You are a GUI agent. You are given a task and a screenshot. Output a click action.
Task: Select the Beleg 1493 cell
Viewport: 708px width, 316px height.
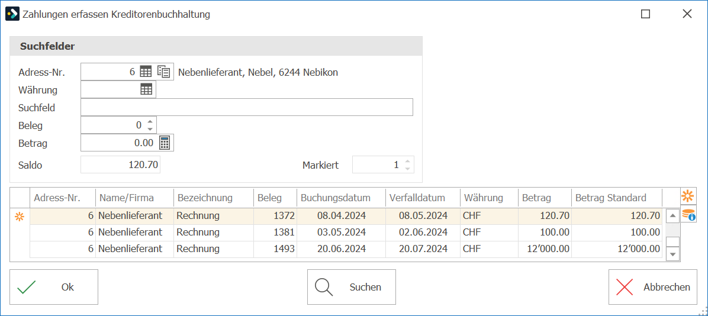(275, 249)
